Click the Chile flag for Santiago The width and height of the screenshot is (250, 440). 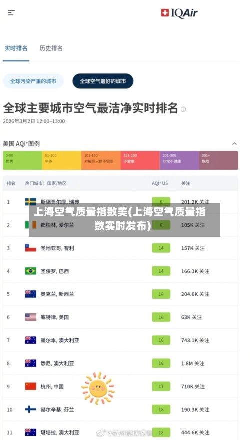coord(31,248)
